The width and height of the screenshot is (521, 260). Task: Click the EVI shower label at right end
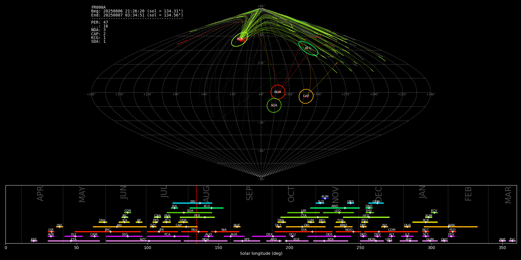[x=512, y=239]
